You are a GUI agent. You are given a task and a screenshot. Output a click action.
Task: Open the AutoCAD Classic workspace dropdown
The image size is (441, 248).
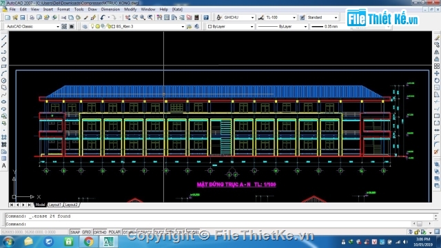pos(58,26)
